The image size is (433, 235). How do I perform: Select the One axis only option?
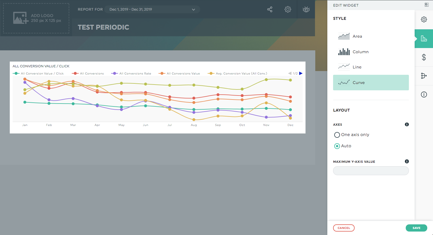tap(337, 135)
